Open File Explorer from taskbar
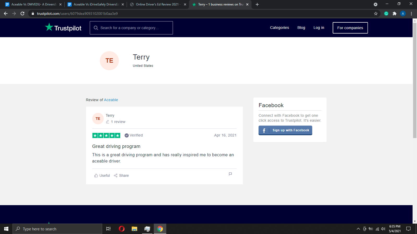417x234 pixels. (134, 229)
